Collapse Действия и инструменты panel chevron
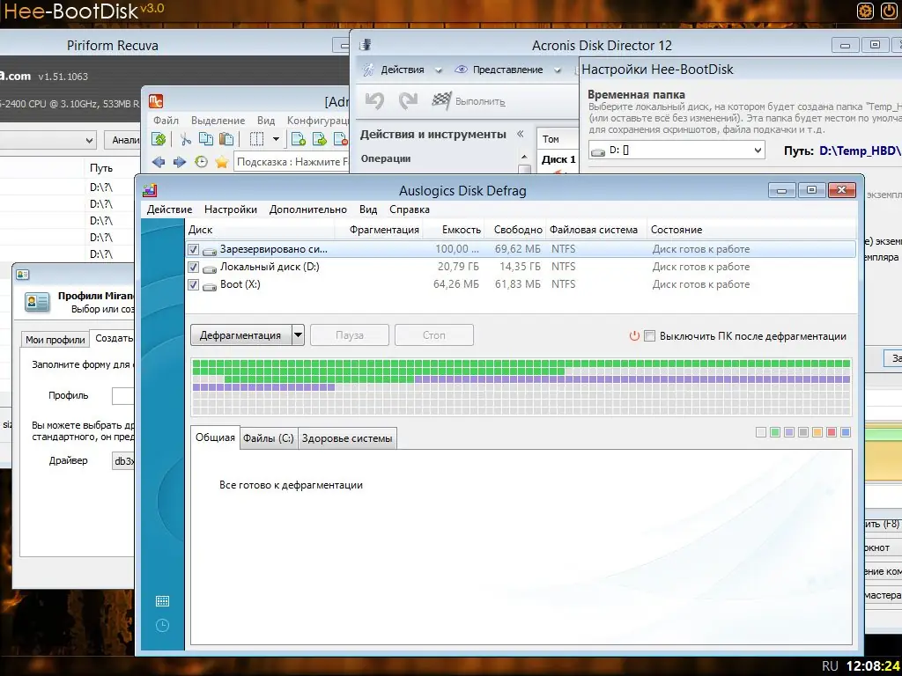Viewport: 902px width, 676px height. [x=520, y=134]
